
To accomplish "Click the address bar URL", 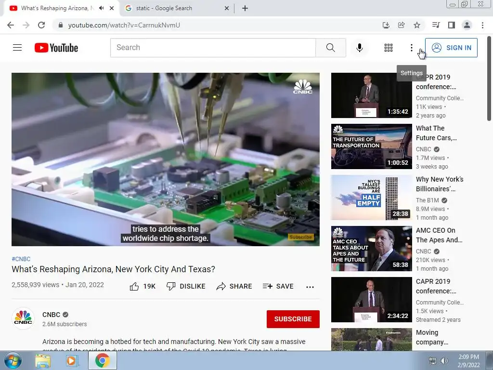I will (124, 25).
